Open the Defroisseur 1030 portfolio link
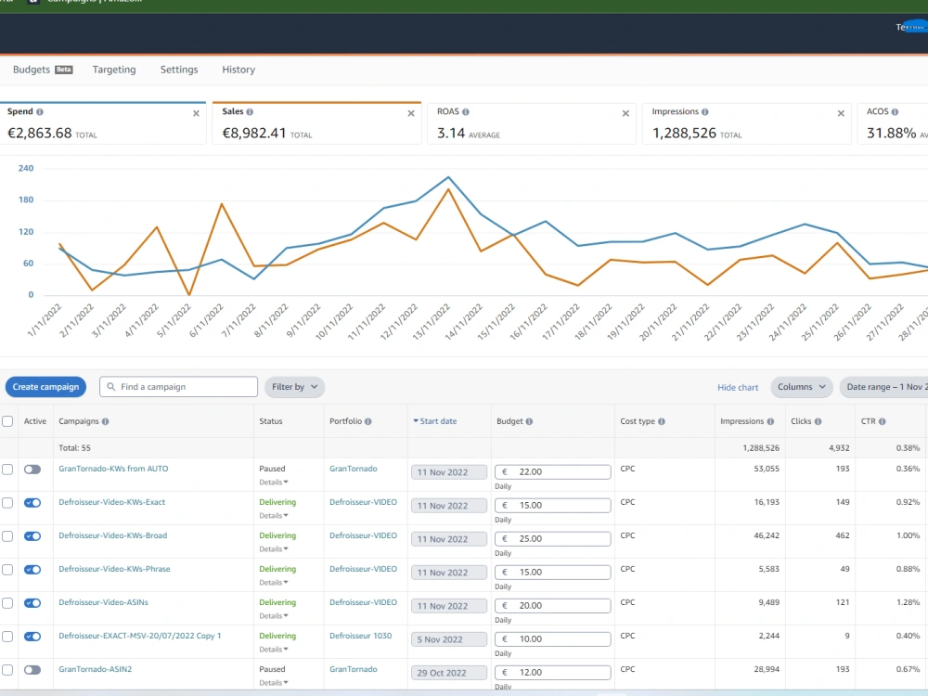Screen dimensions: 928x696 click(x=360, y=637)
